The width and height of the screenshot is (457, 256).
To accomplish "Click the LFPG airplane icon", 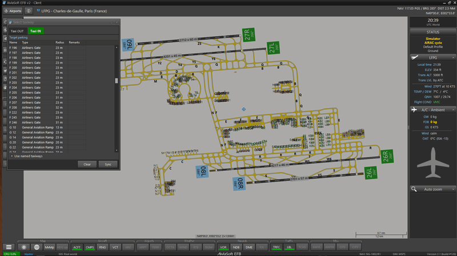I will click(415, 57).
